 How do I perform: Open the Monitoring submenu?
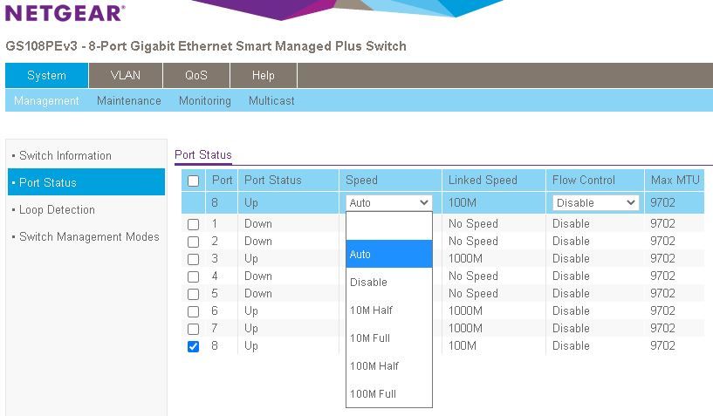[x=204, y=100]
